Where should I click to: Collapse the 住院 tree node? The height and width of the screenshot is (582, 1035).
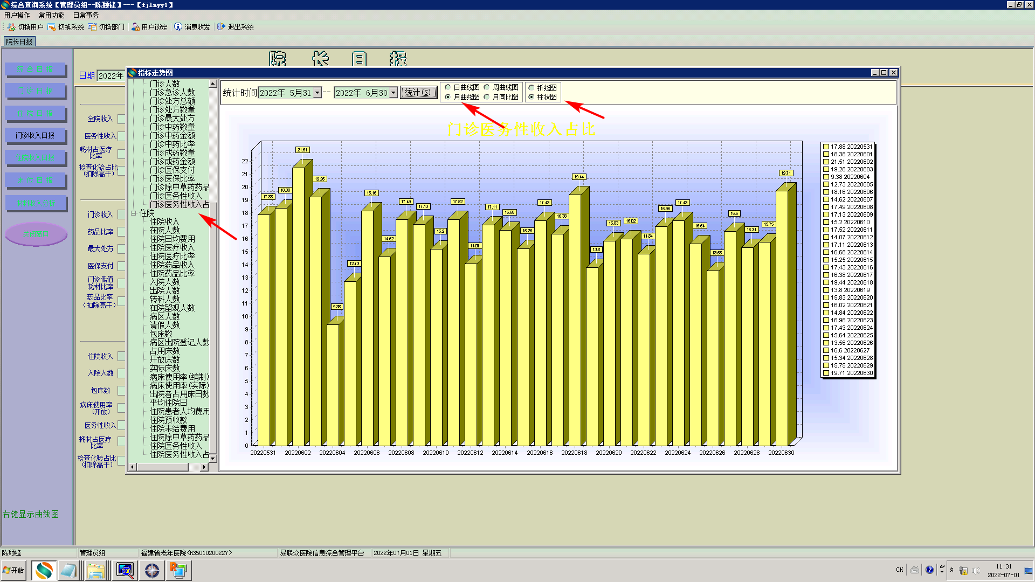(x=133, y=213)
